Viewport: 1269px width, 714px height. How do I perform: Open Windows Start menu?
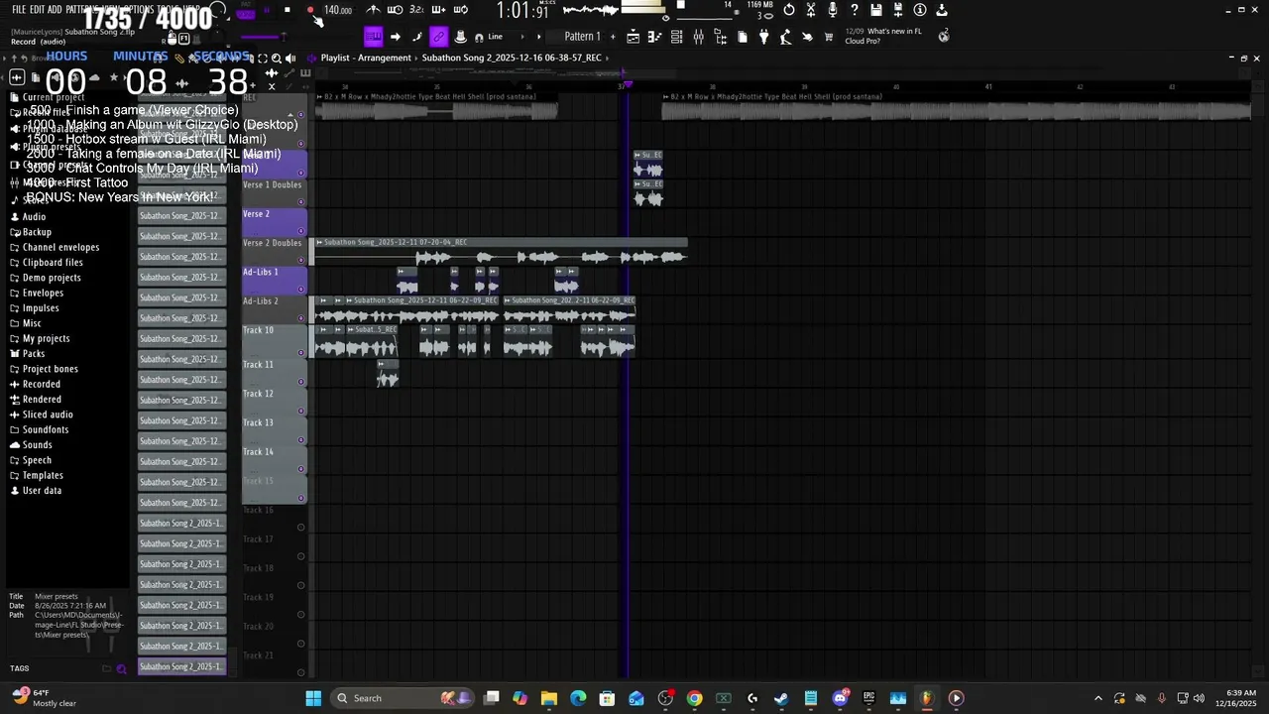313,698
